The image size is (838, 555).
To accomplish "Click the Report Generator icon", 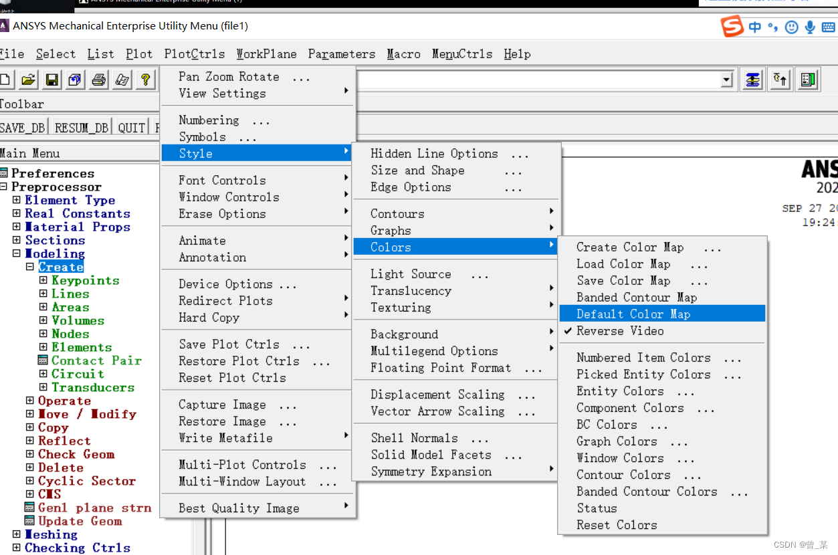I will pyautogui.click(x=122, y=80).
